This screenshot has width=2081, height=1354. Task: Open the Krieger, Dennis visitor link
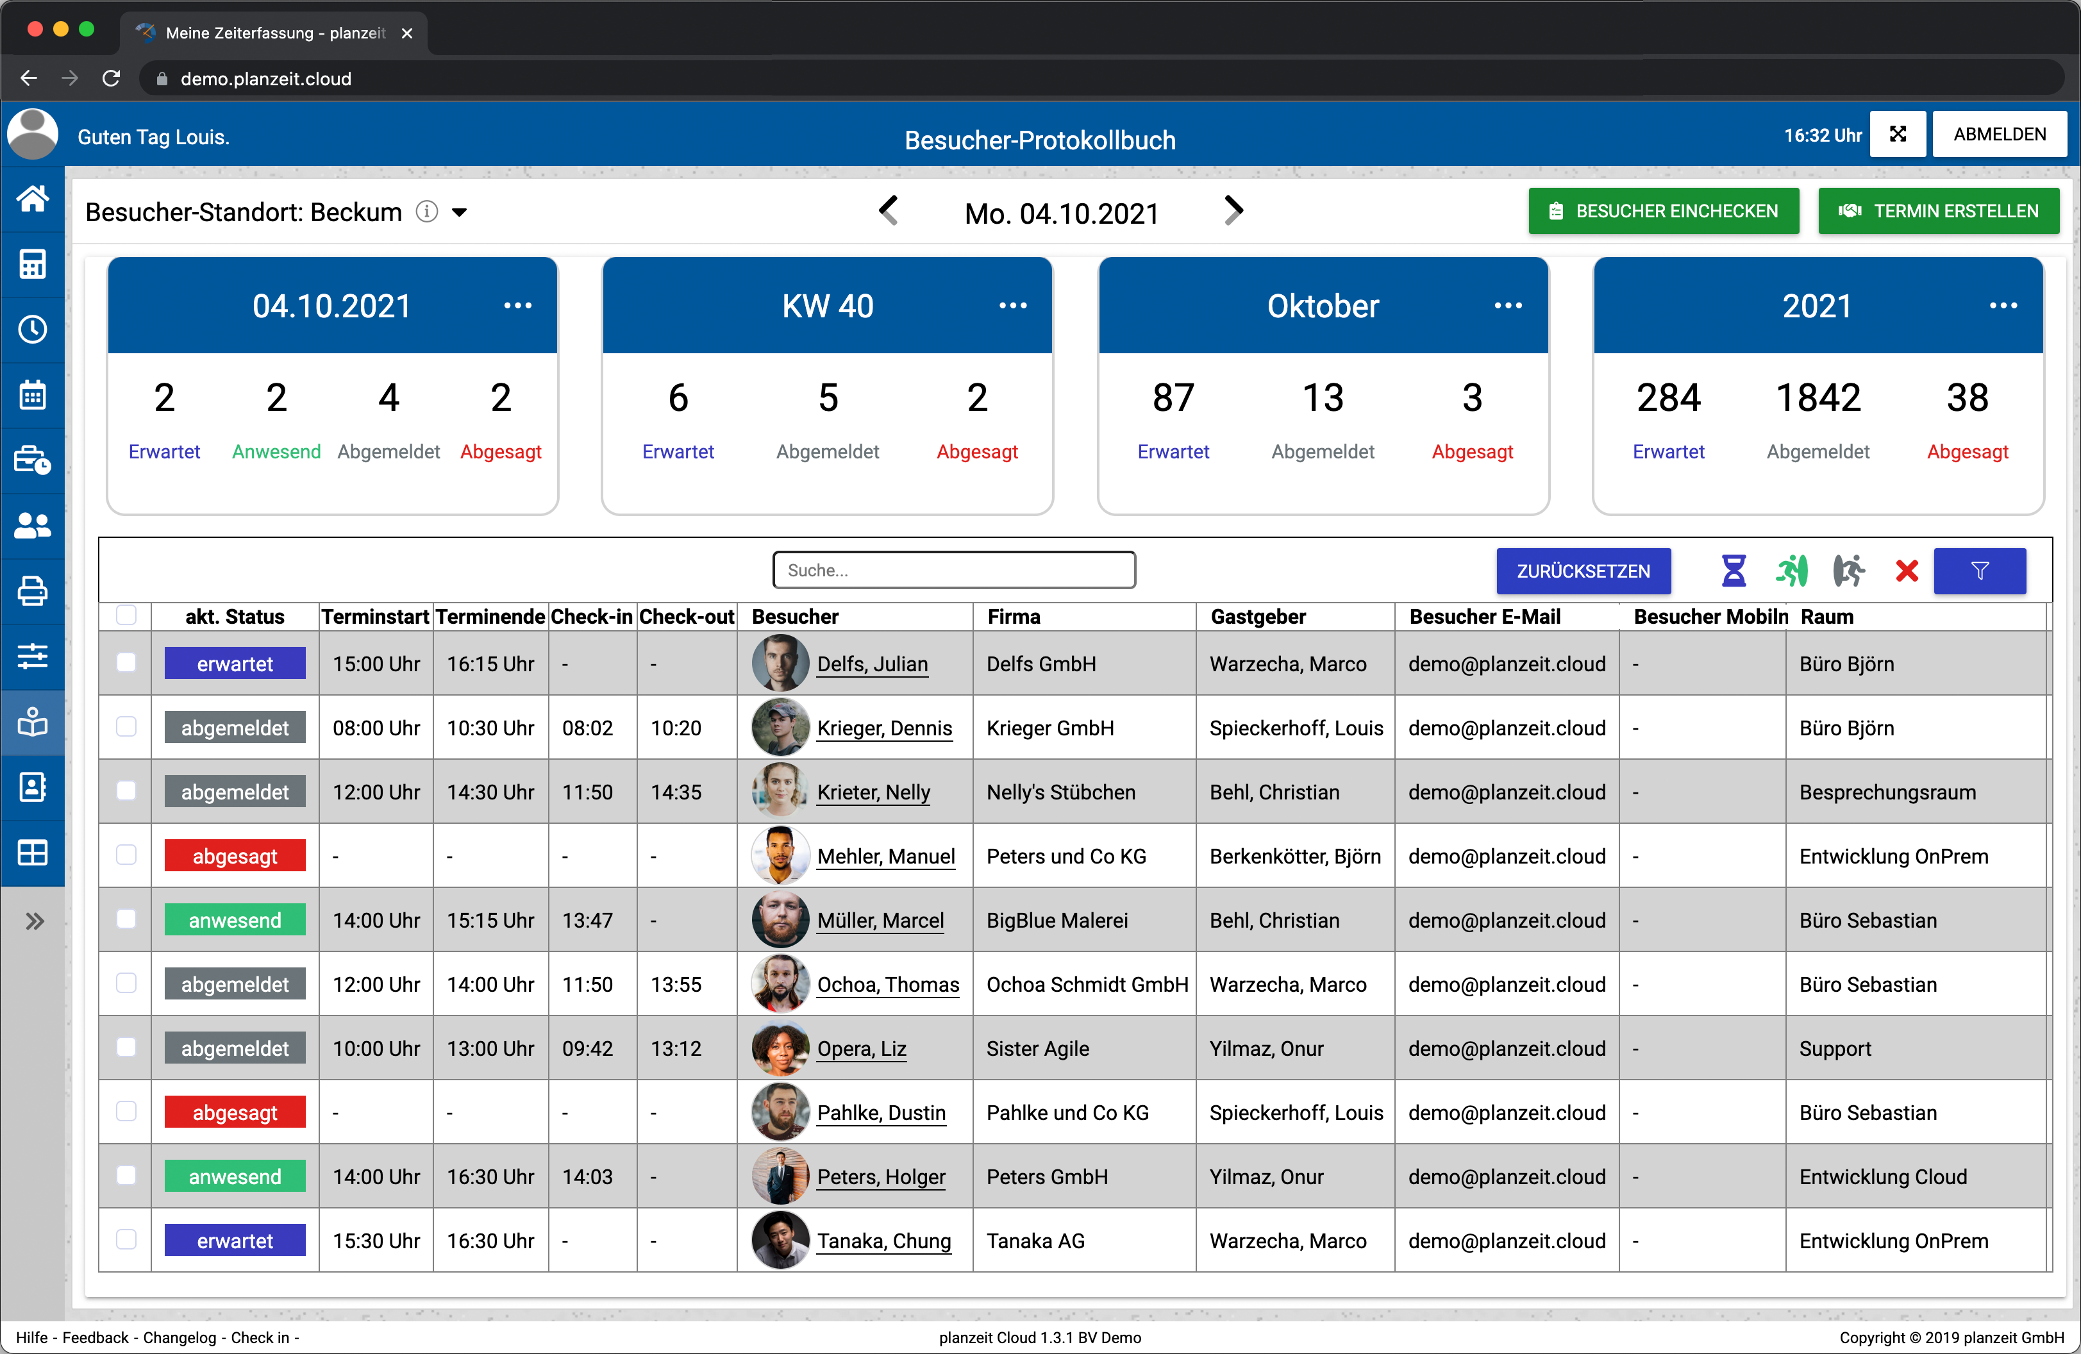coord(884,728)
